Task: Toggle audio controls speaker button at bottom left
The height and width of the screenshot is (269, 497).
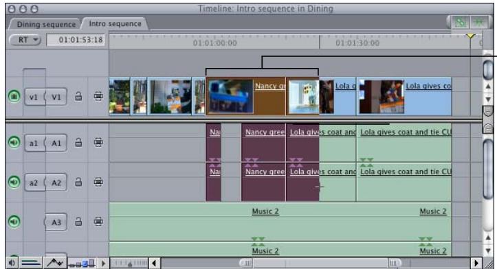Action: pyautogui.click(x=12, y=263)
